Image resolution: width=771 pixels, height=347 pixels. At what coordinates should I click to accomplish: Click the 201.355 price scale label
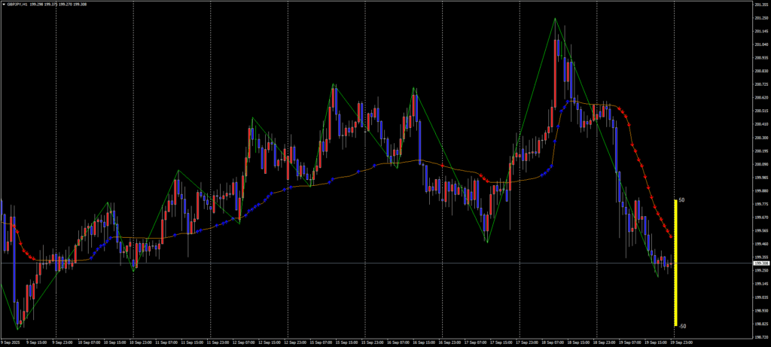760,5
